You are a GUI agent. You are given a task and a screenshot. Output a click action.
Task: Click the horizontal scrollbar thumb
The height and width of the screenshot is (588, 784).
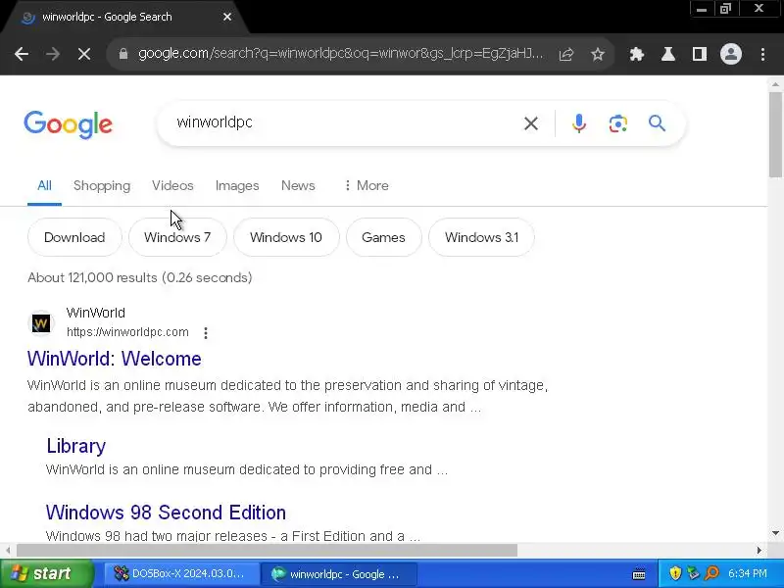(x=267, y=550)
